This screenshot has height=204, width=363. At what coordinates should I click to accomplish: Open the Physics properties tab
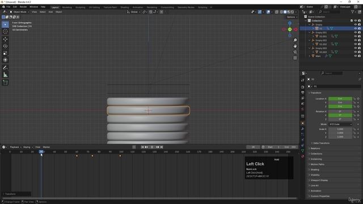click(302, 140)
